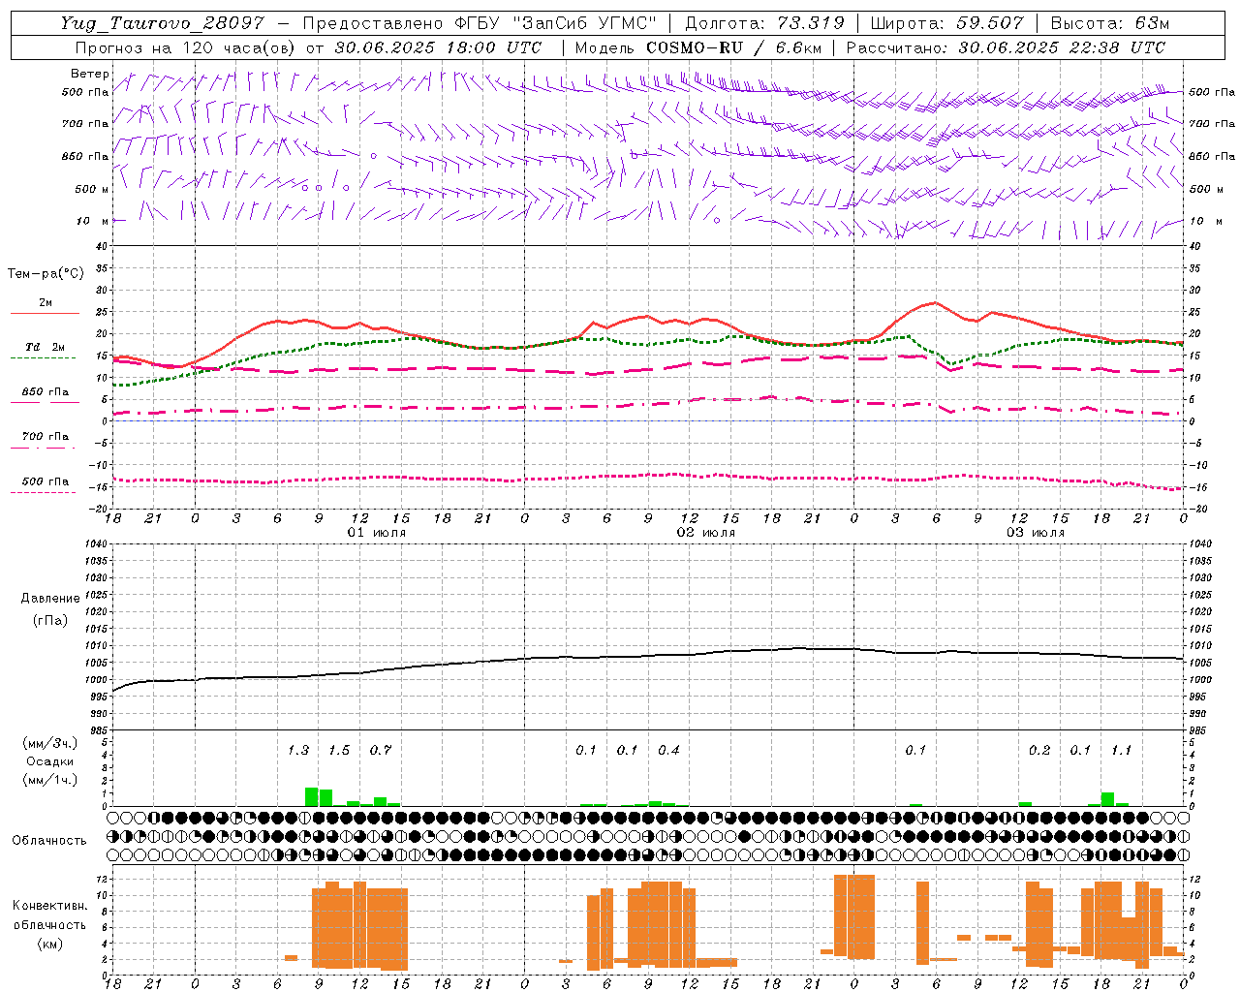Viewport: 1240px width, 992px height.
Task: Select the text ФГБУ "ЗапСиб УГМС"
Action: click(555, 23)
